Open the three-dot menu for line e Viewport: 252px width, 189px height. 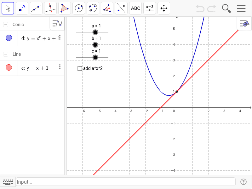click(60, 66)
